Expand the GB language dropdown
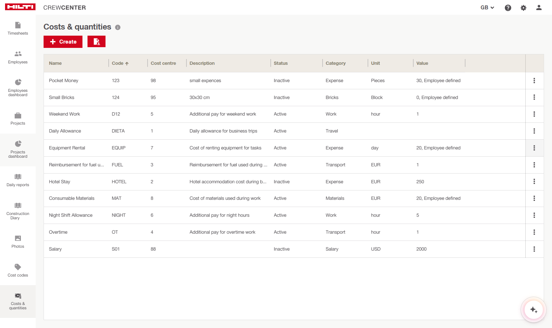 [487, 8]
